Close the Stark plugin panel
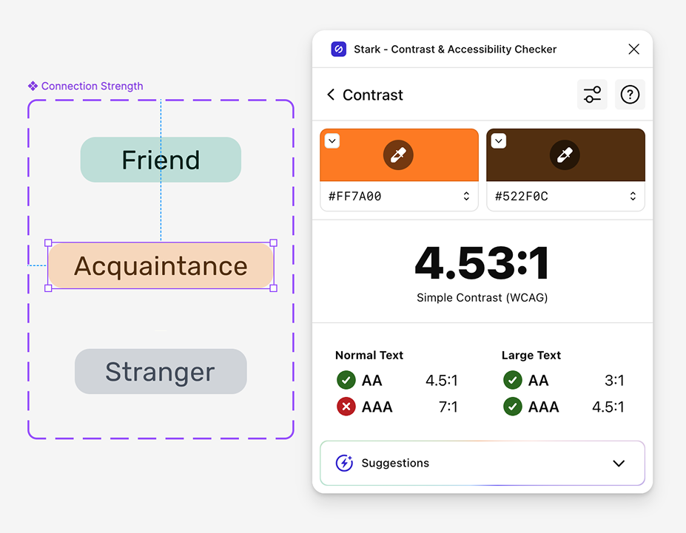686x533 pixels. click(x=633, y=49)
